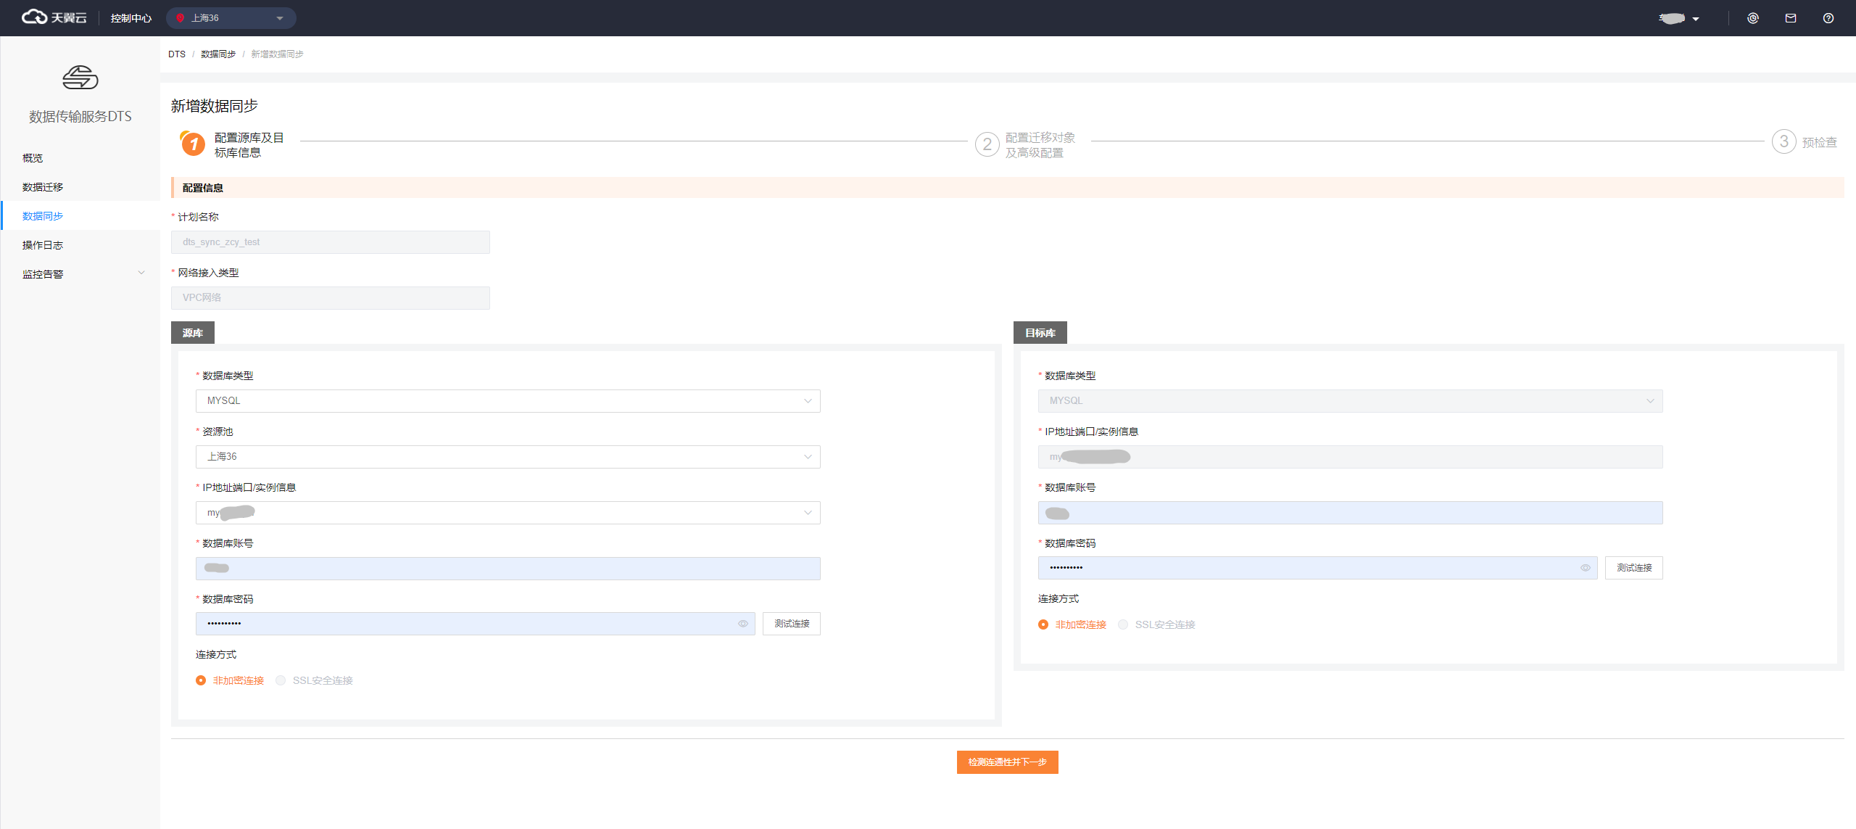
Task: Click the step 1 orange circle icon
Action: (193, 144)
